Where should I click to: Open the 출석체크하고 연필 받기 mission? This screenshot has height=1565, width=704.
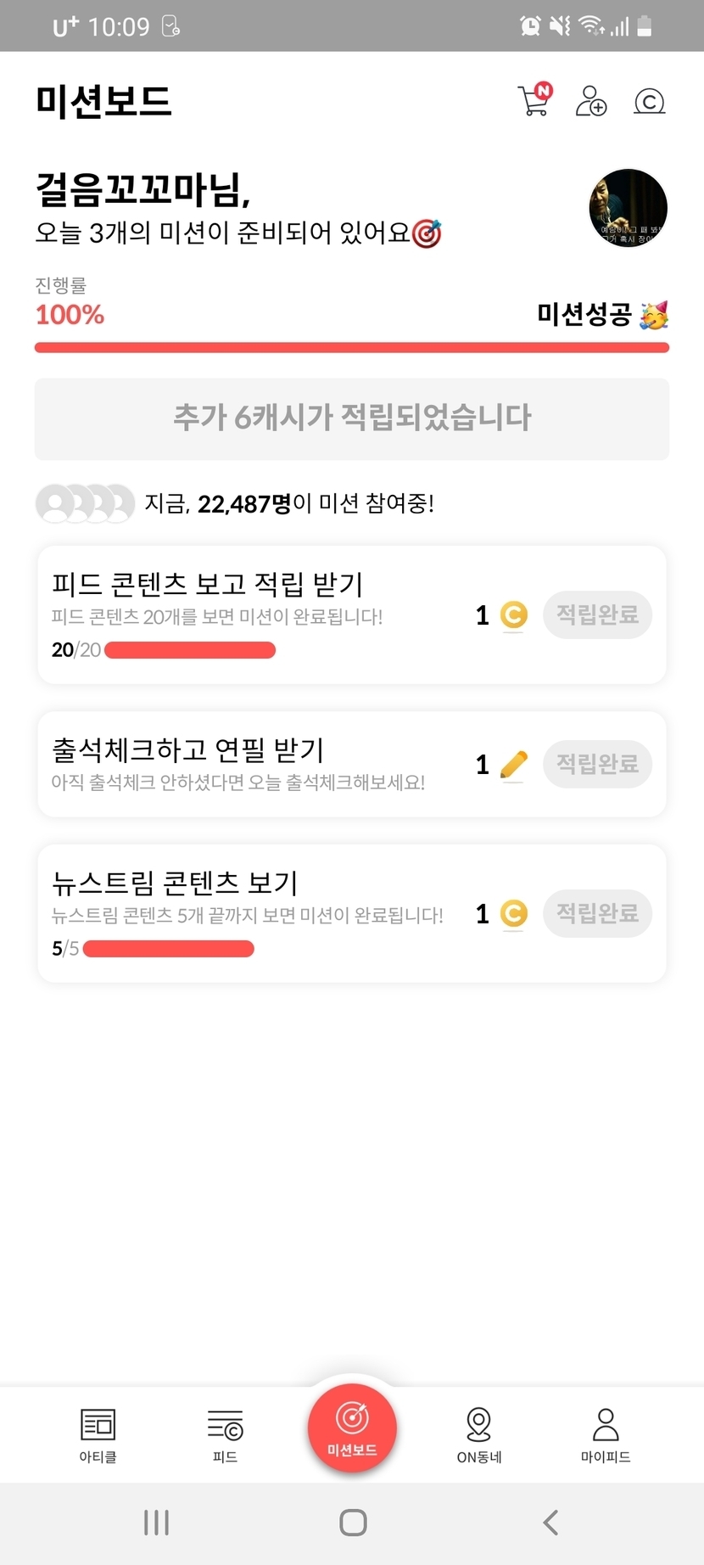[x=188, y=750]
